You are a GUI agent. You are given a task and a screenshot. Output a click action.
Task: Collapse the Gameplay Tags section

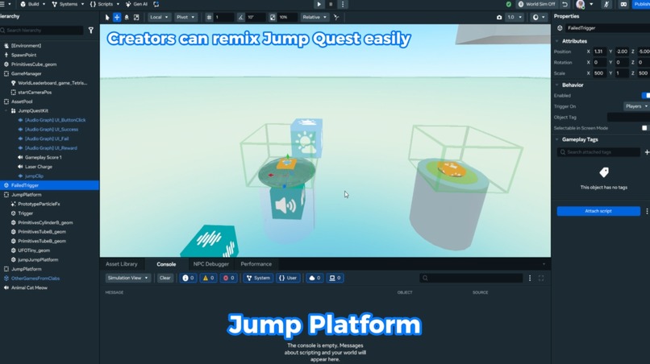(556, 139)
